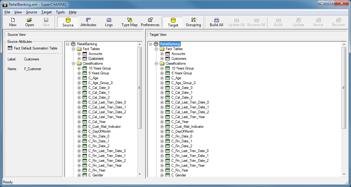The width and height of the screenshot is (351, 187).
Task: Toggle the Source view button
Action: pyautogui.click(x=68, y=22)
